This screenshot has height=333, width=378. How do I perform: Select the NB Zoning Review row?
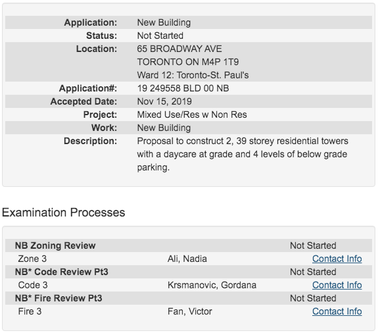[x=189, y=245]
